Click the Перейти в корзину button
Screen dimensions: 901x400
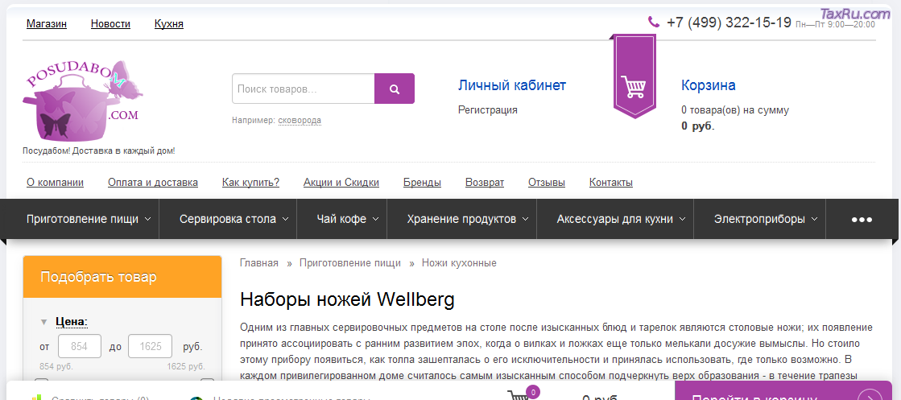[783, 391]
